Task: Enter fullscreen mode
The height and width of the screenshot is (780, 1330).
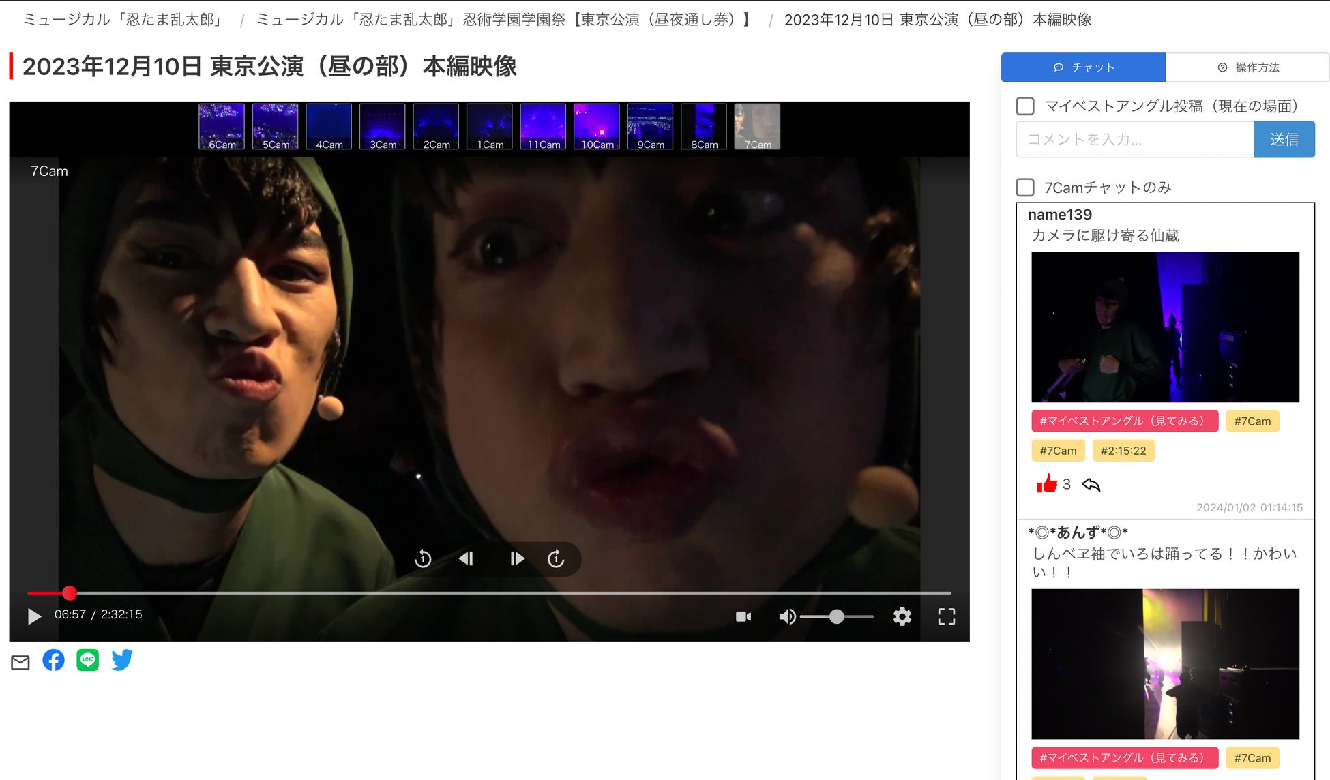Action: (946, 617)
